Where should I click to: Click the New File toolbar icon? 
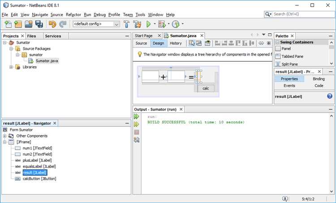tap(8, 24)
